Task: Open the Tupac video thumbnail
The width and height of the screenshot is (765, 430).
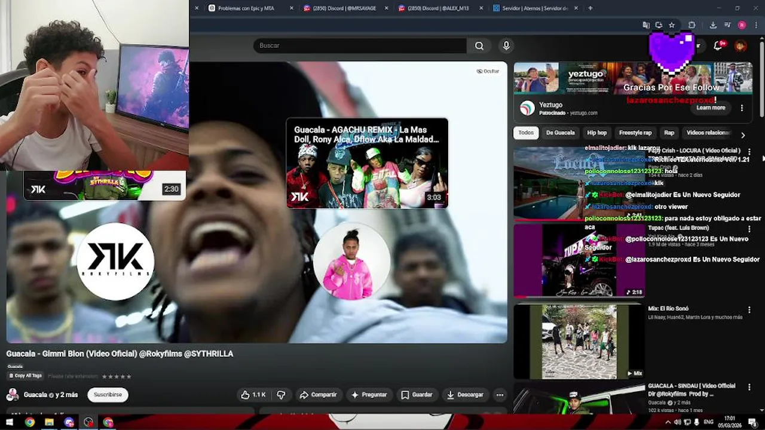Action: pos(579,260)
